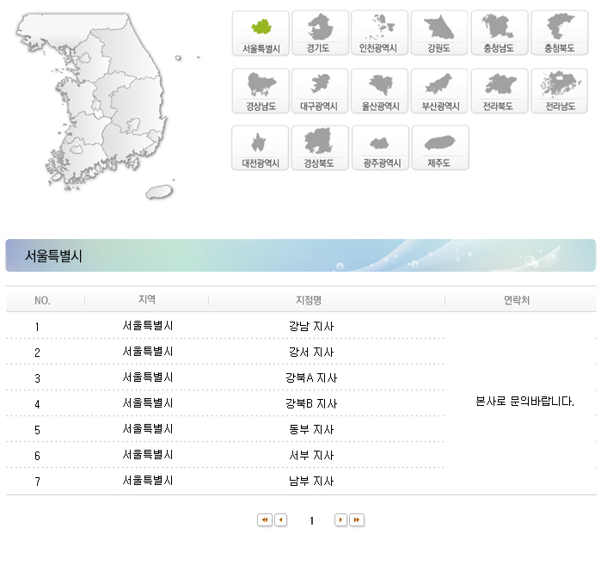601x571 pixels.
Task: Pick the 전라남도 region icon
Action: tap(559, 91)
